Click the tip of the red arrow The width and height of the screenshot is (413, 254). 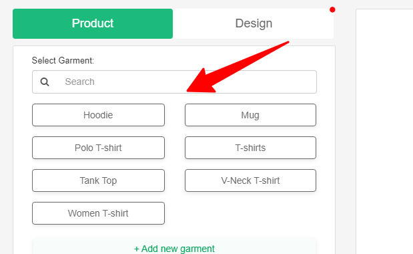pos(189,91)
